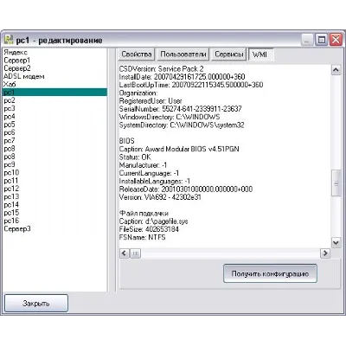Minimize the pc1 editing window
This screenshot has width=346, height=346.
click(307, 40)
